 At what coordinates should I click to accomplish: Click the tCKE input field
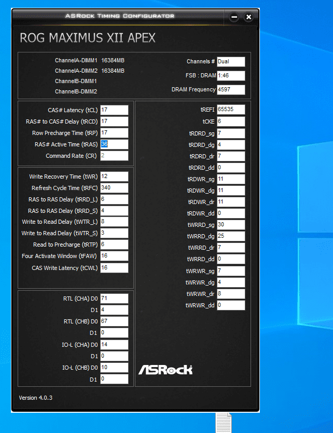231,121
